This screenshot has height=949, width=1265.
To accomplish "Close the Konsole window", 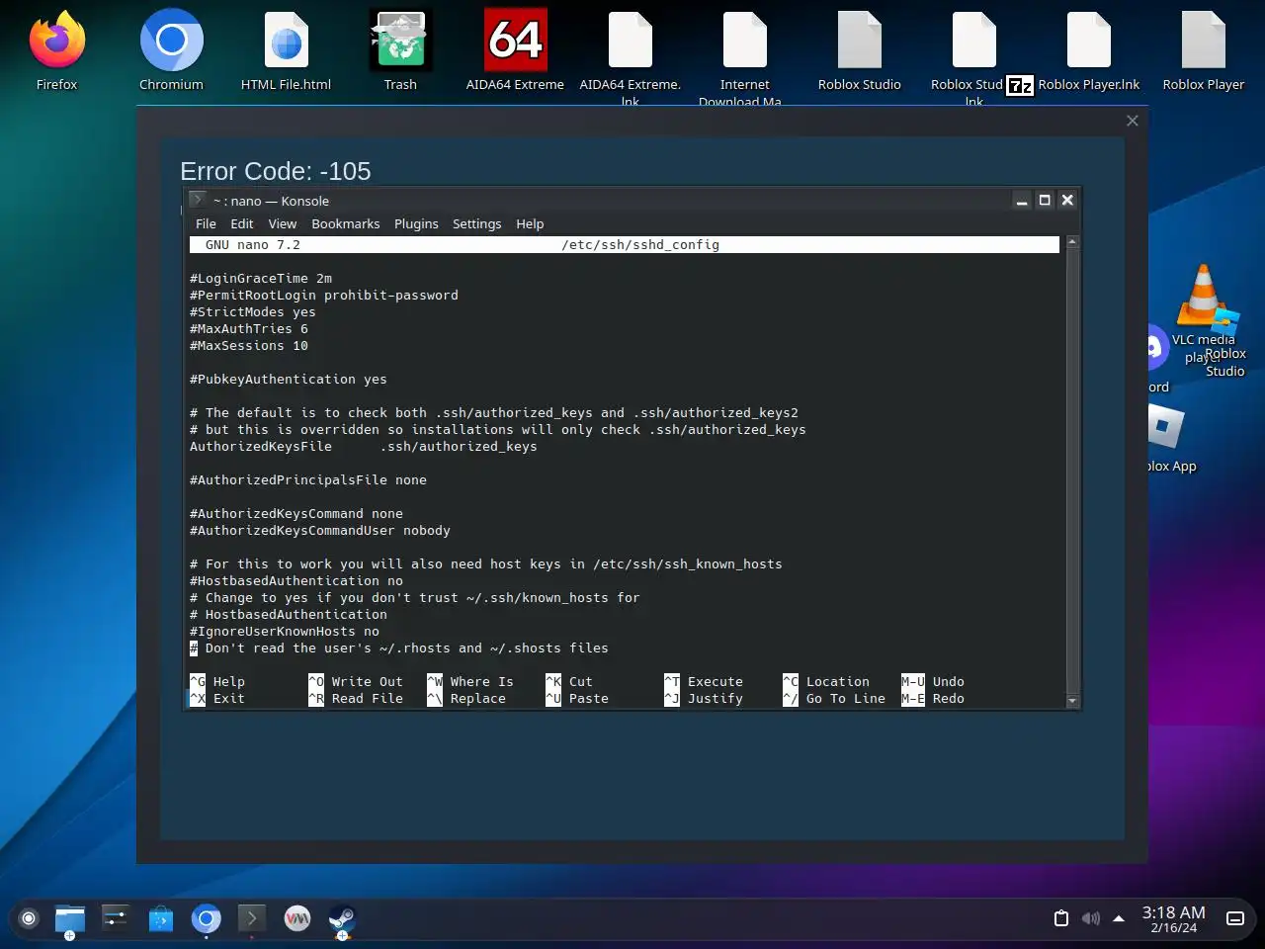I will 1067,200.
